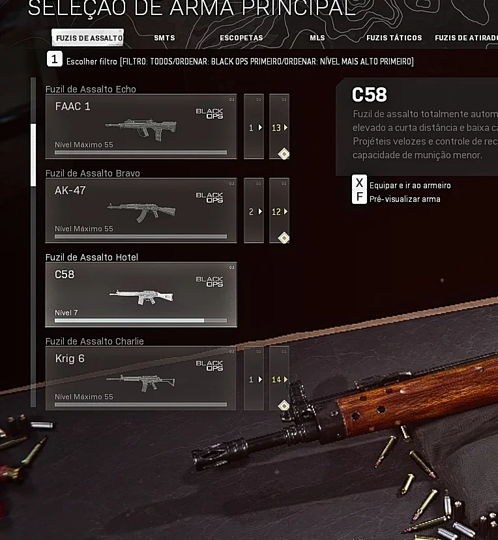Click the AK-47 rifle image
The height and width of the screenshot is (540, 498).
click(141, 212)
